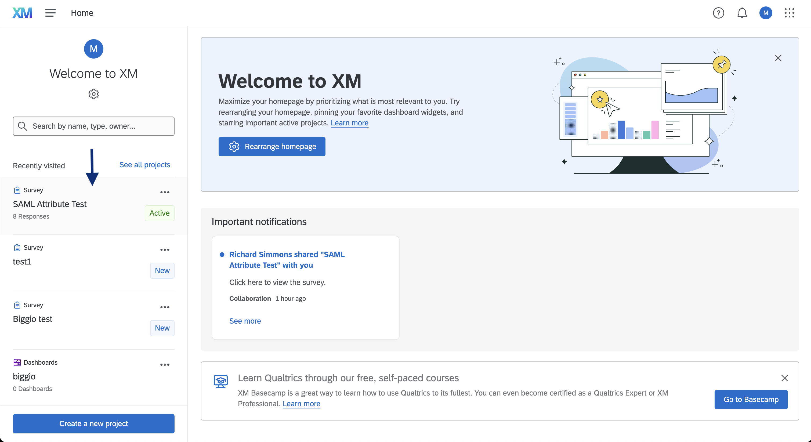Open options menu for biggio dashboards
Viewport: 811px width, 442px height.
165,365
